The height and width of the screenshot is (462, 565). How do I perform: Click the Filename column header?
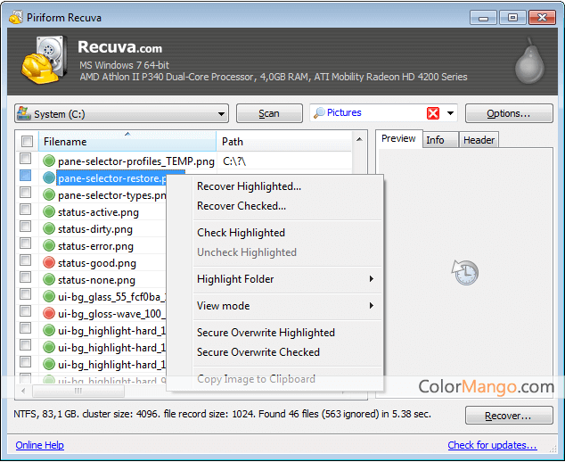tap(125, 142)
